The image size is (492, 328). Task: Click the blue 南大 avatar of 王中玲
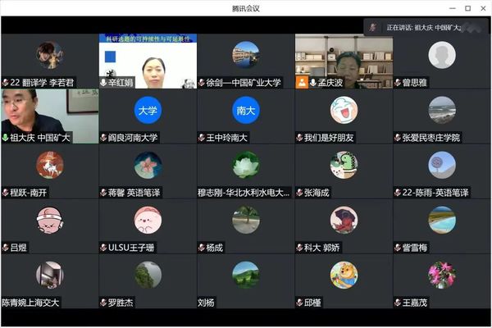(x=245, y=110)
